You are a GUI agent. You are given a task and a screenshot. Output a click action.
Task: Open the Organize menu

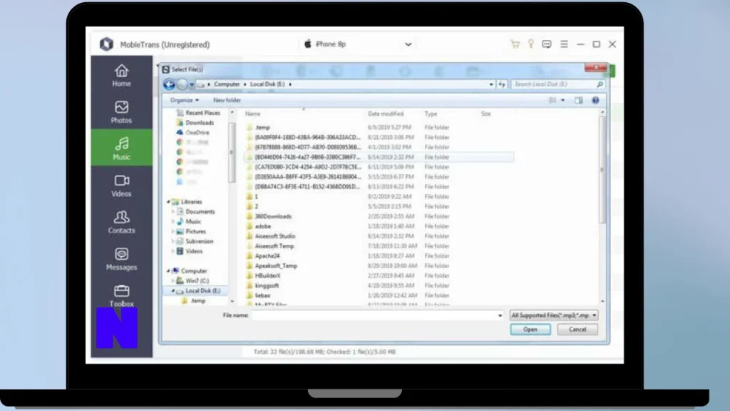(185, 100)
